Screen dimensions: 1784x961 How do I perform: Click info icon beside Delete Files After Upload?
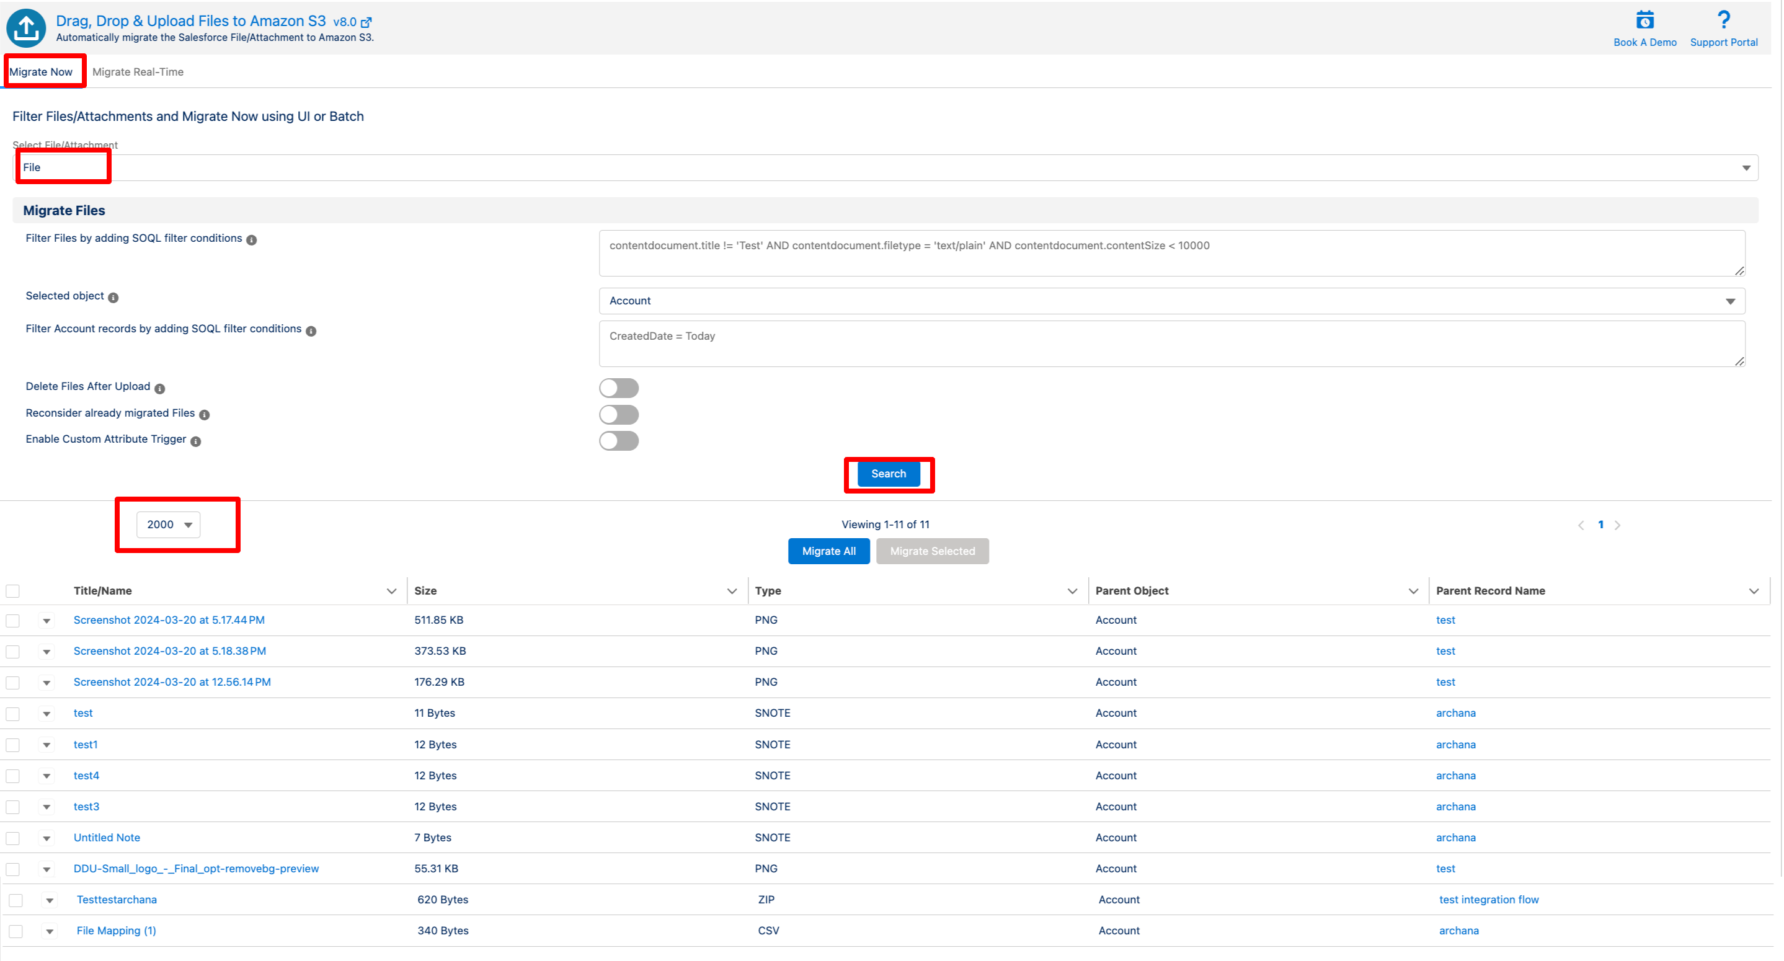coord(160,388)
